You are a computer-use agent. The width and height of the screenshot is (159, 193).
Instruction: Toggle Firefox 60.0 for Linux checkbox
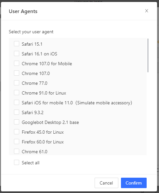17,141
